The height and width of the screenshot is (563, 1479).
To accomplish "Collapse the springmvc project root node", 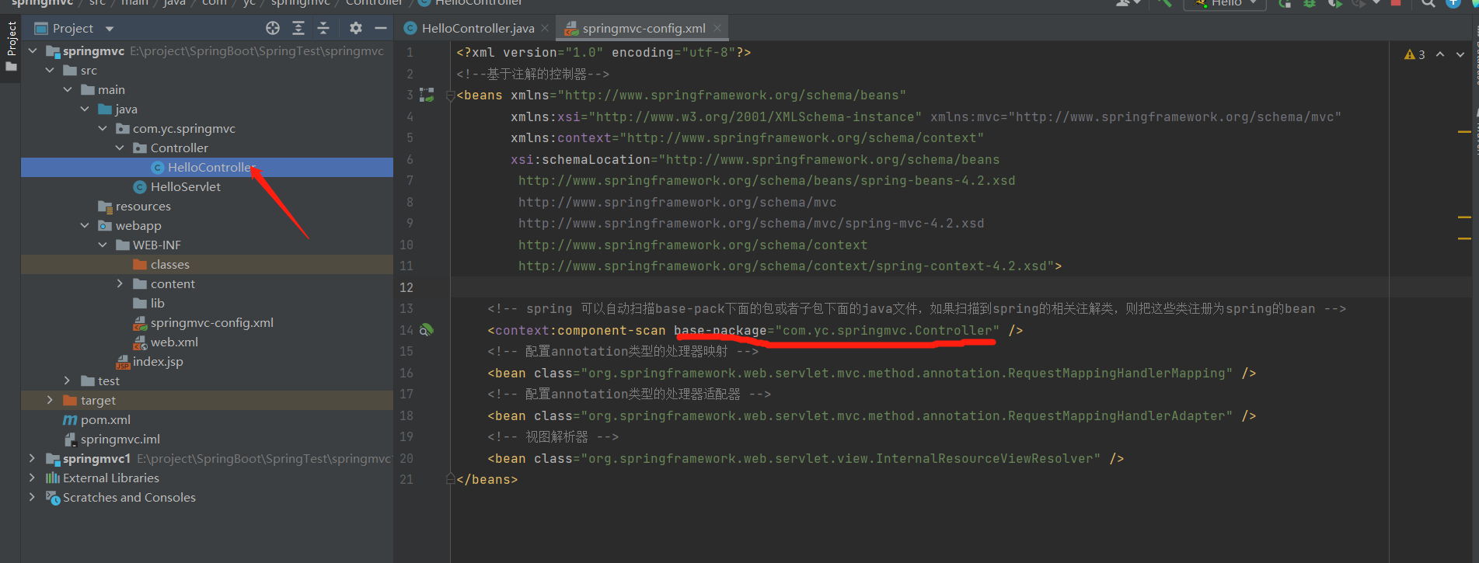I will (x=33, y=50).
